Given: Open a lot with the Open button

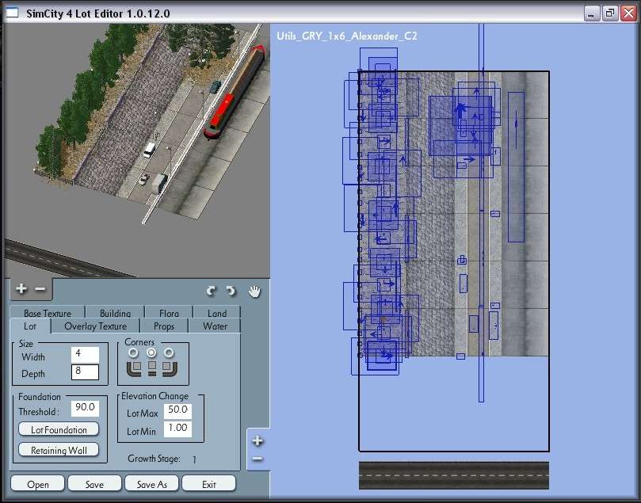Looking at the screenshot, I should 37,484.
